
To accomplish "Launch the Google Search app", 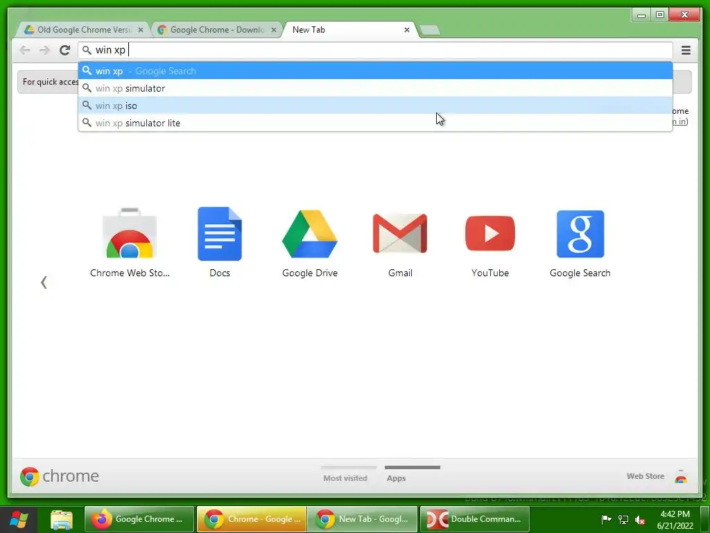I will point(580,234).
